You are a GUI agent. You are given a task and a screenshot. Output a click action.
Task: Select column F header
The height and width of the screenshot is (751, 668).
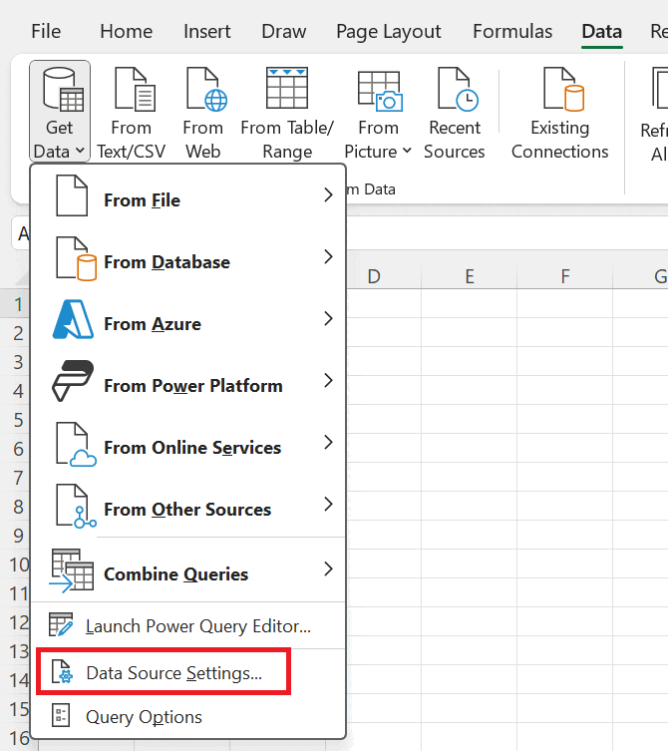(565, 276)
